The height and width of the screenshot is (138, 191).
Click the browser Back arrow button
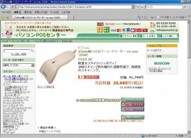point(3,7)
